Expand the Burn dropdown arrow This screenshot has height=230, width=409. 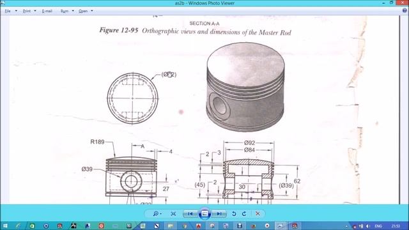[73, 11]
